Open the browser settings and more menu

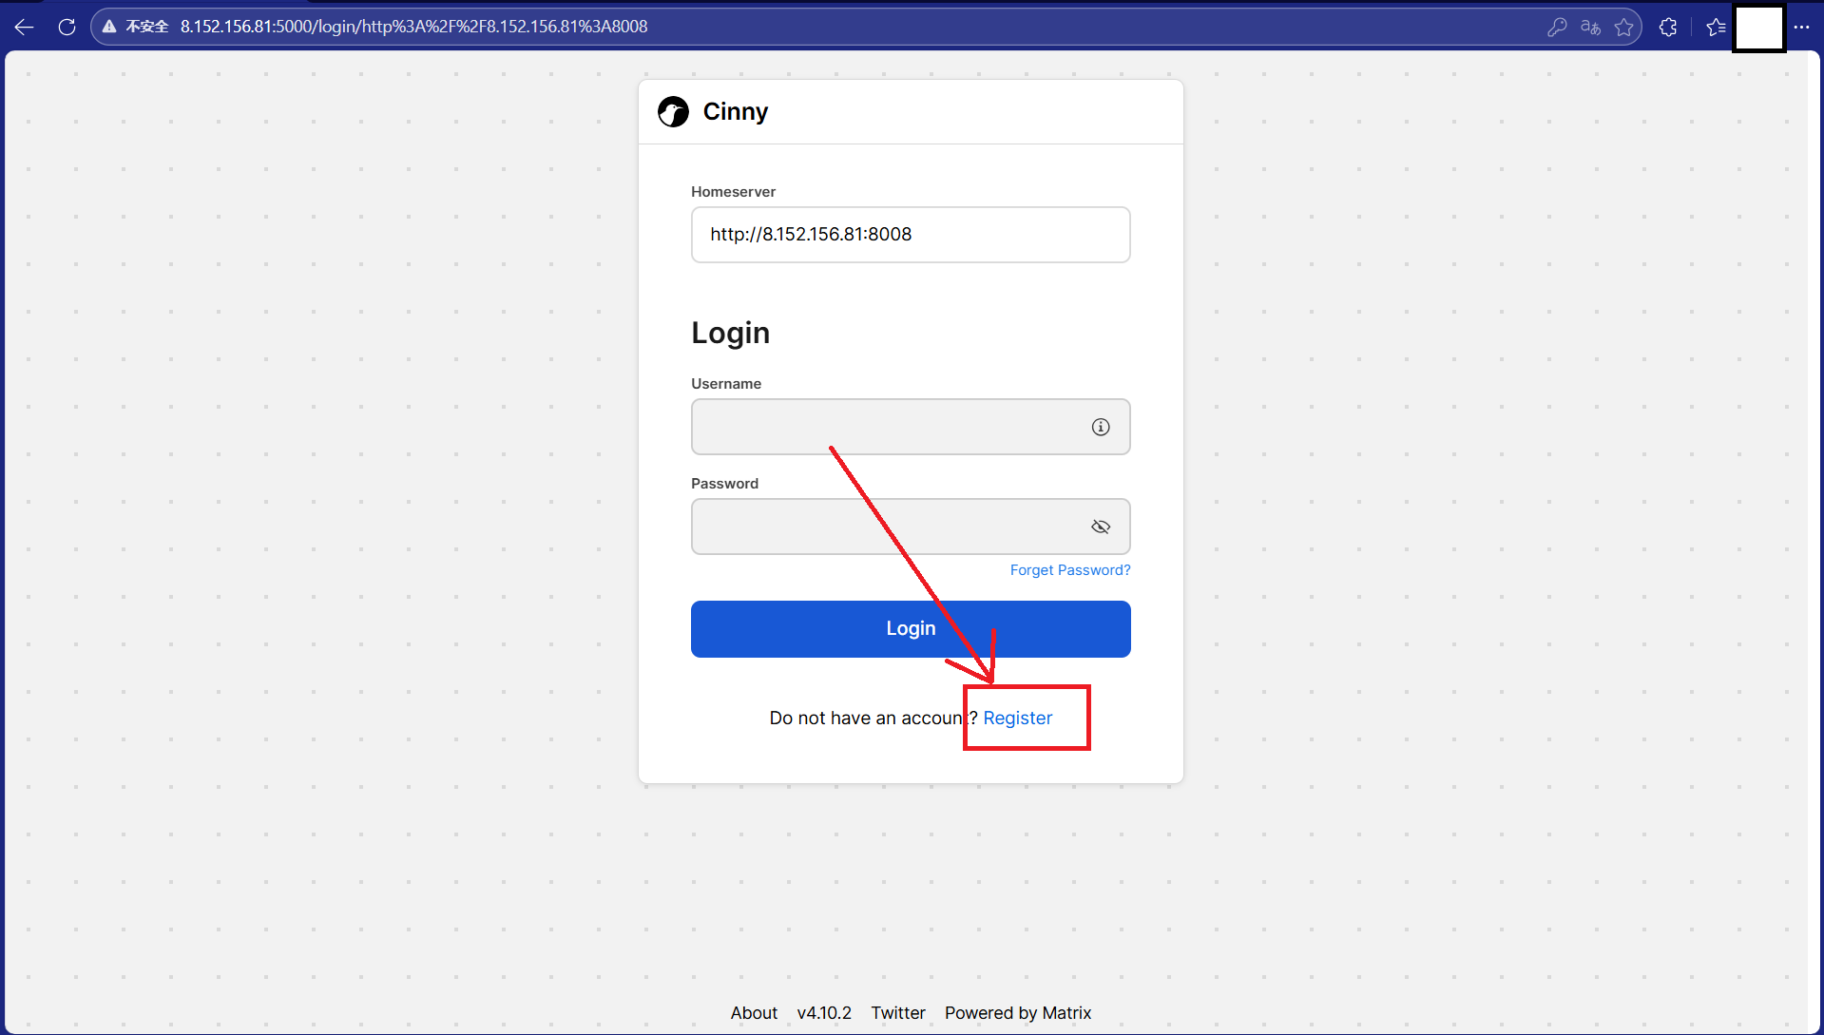pyautogui.click(x=1801, y=27)
